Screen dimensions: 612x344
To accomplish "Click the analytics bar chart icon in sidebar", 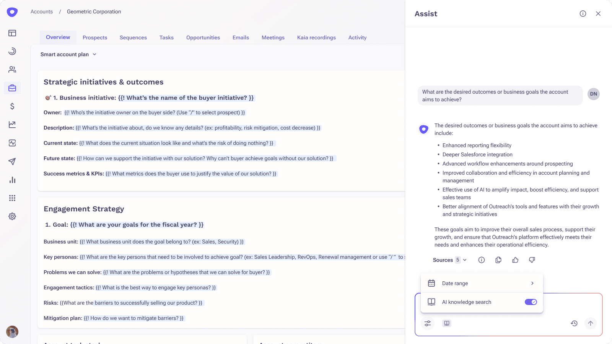I will (12, 180).
